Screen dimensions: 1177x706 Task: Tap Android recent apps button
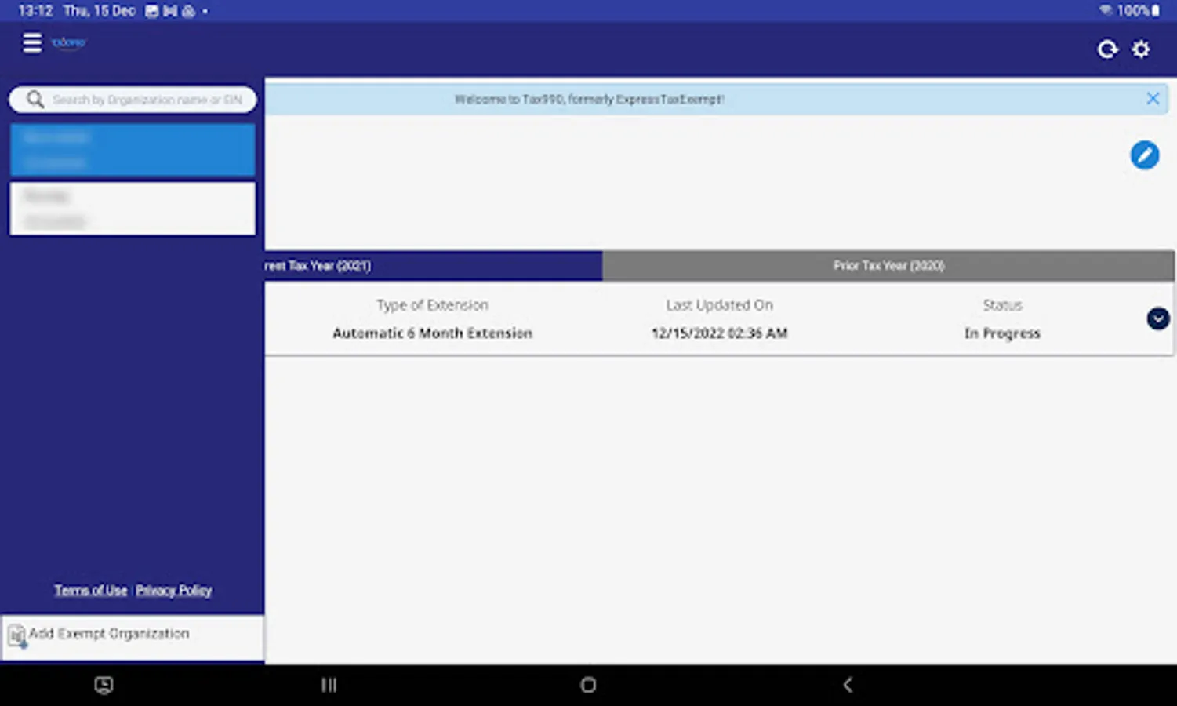click(x=329, y=685)
